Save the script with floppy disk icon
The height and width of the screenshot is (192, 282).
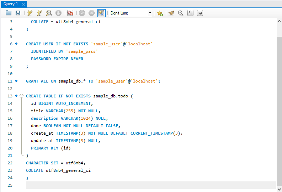coord(18,13)
